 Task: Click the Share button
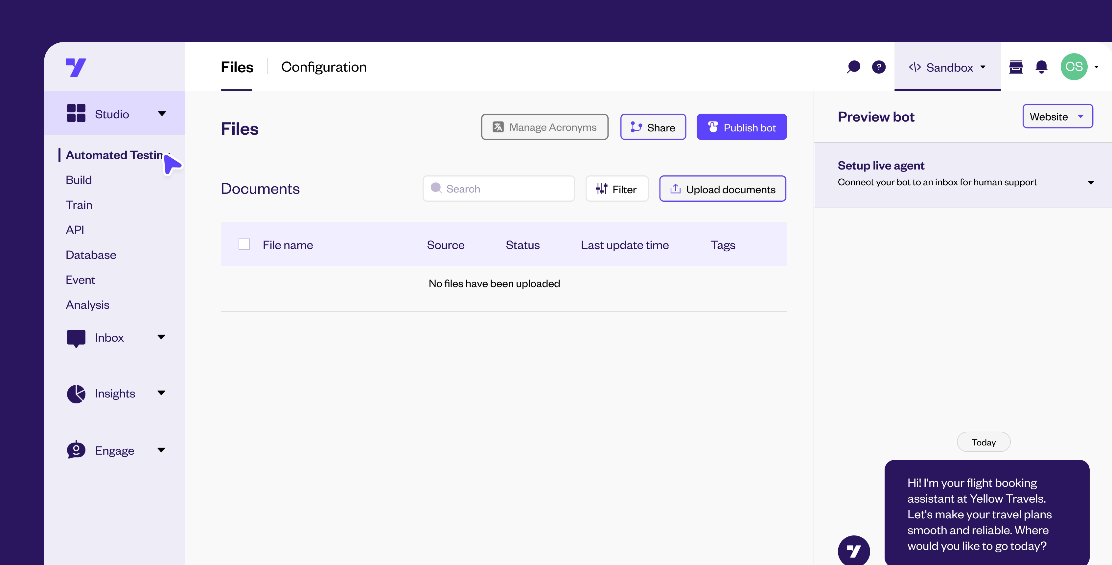[653, 127]
